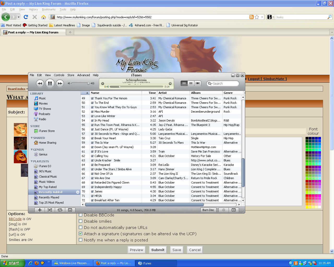Switch to Cover Flow view
The height and width of the screenshot is (267, 334).
coord(198,83)
